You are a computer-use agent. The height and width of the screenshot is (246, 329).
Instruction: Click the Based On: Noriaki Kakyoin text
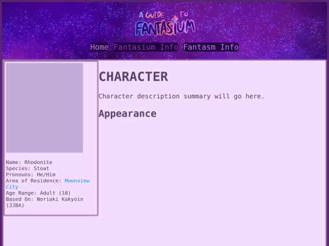[44, 199]
